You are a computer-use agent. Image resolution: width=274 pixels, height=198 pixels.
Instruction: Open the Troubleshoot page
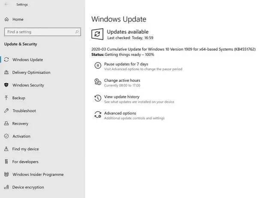[24, 111]
